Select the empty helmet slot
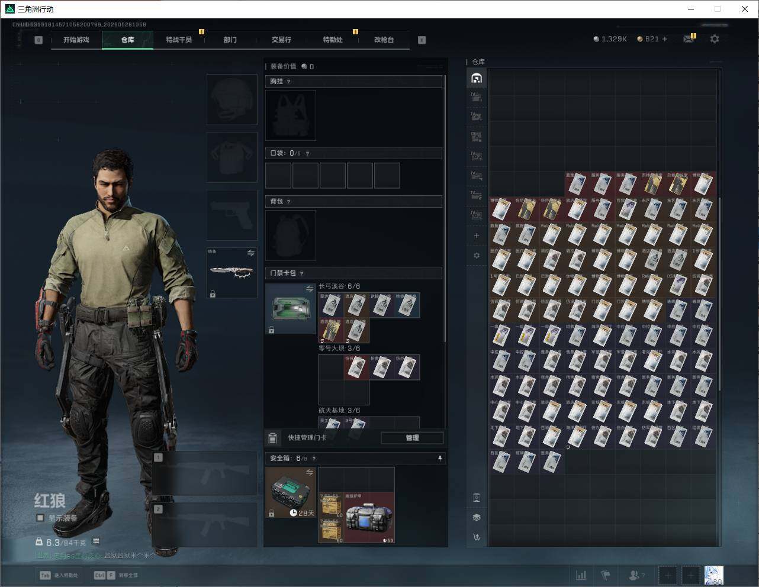This screenshot has width=759, height=587. click(232, 99)
